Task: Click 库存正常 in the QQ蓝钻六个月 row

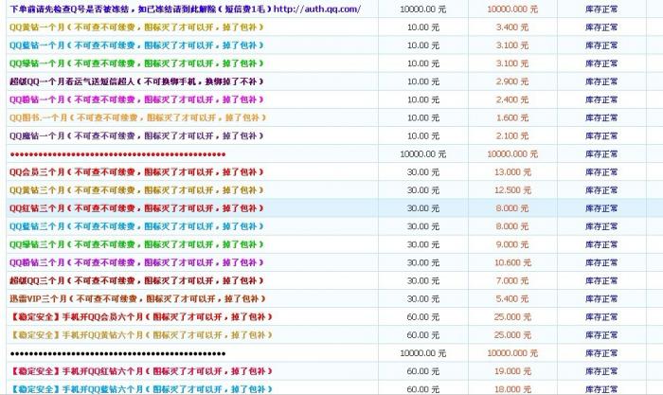Action: [x=601, y=389]
